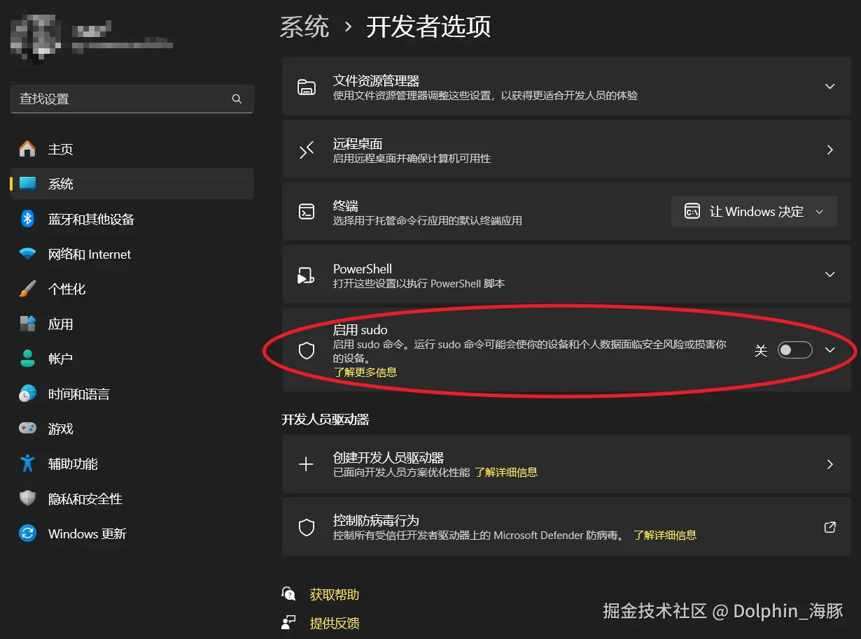Click the Apps (应用) icon
861x639 pixels.
(x=27, y=324)
